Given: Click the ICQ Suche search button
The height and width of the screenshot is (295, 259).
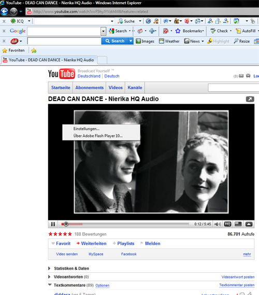Looking at the screenshot, I should click(x=126, y=21).
